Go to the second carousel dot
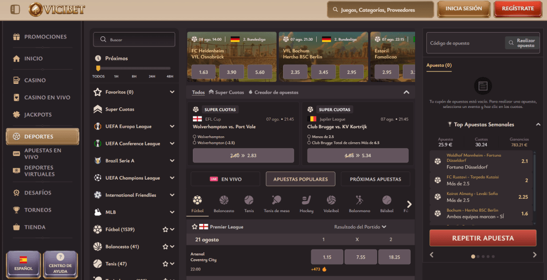This screenshot has height=280, width=547. (478, 256)
